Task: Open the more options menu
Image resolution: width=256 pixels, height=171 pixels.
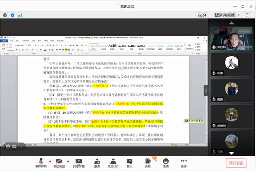Action: [x=184, y=163]
